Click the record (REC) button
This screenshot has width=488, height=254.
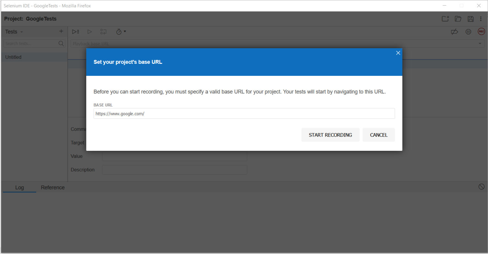[x=481, y=31]
